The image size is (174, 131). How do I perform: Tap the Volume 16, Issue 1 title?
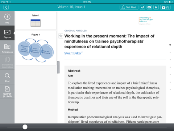coord(71,7)
